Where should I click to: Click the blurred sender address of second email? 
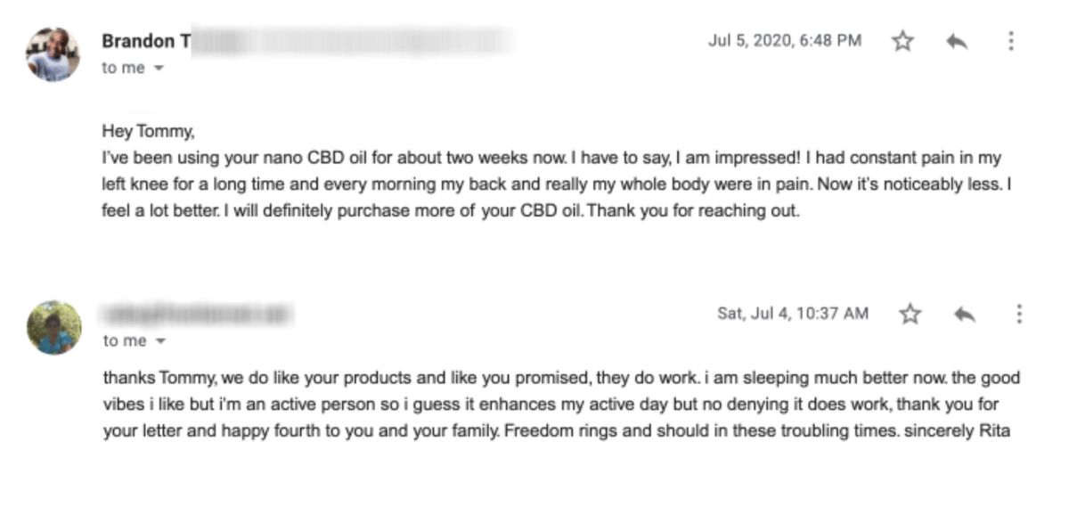point(198,314)
